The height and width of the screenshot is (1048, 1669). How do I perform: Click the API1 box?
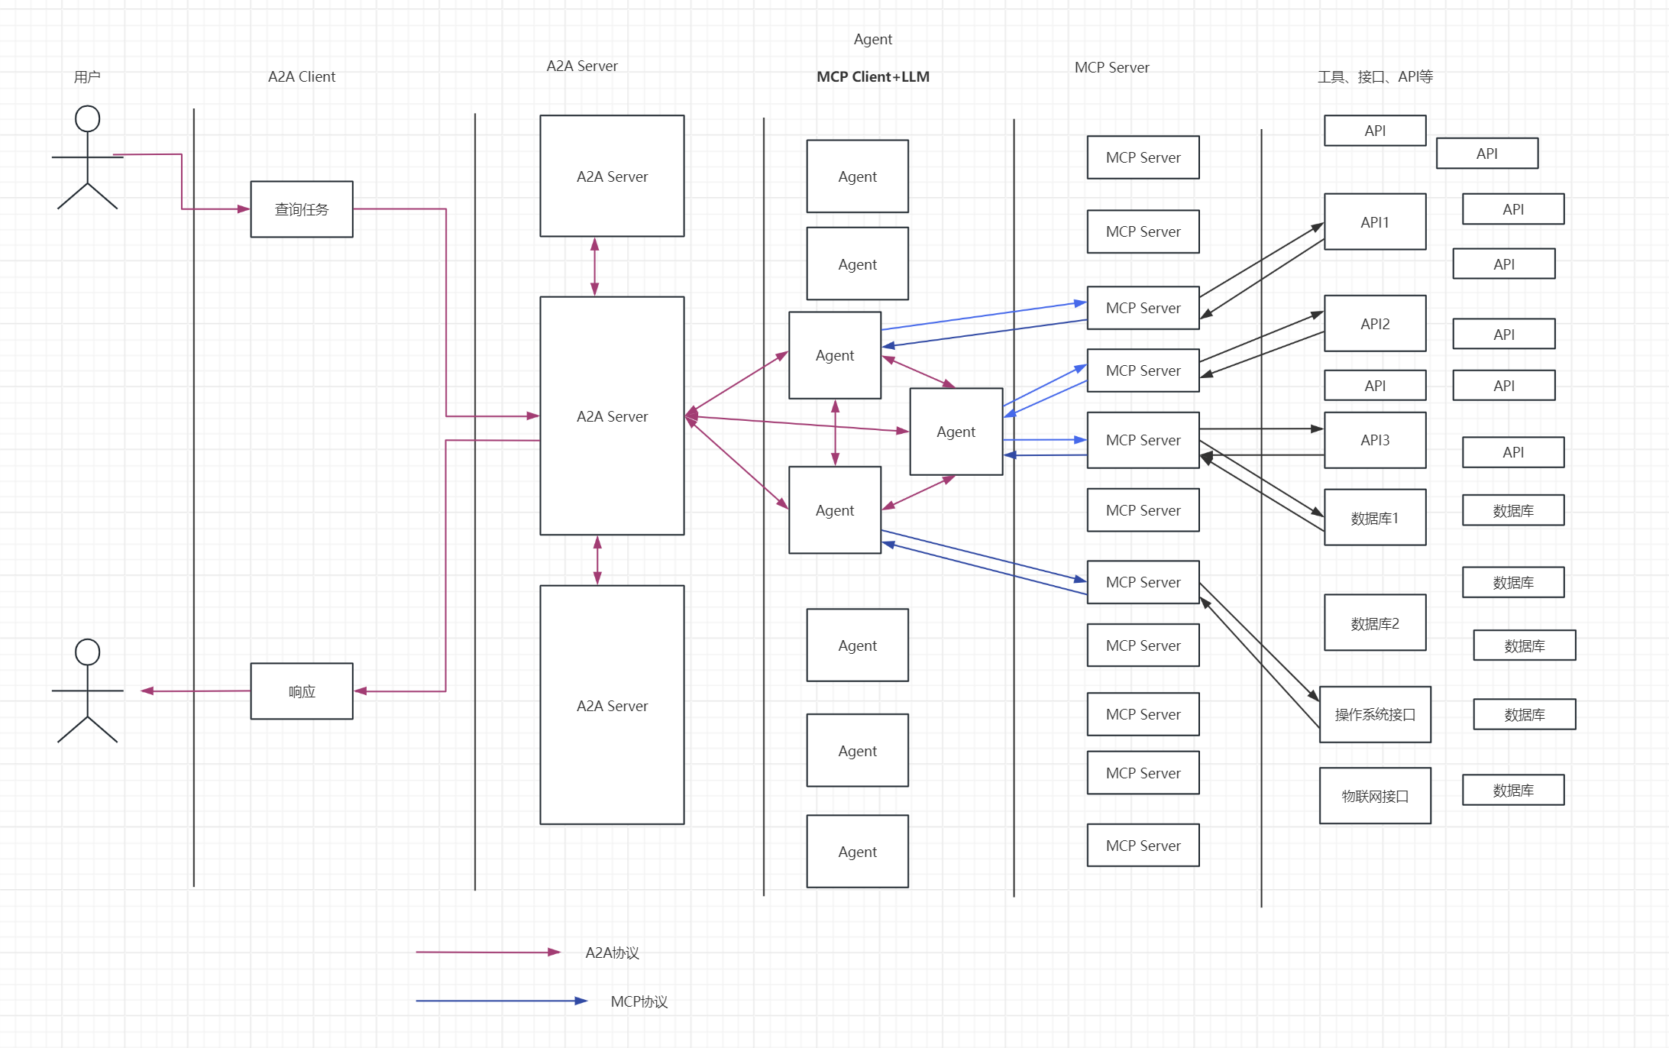point(1375,222)
